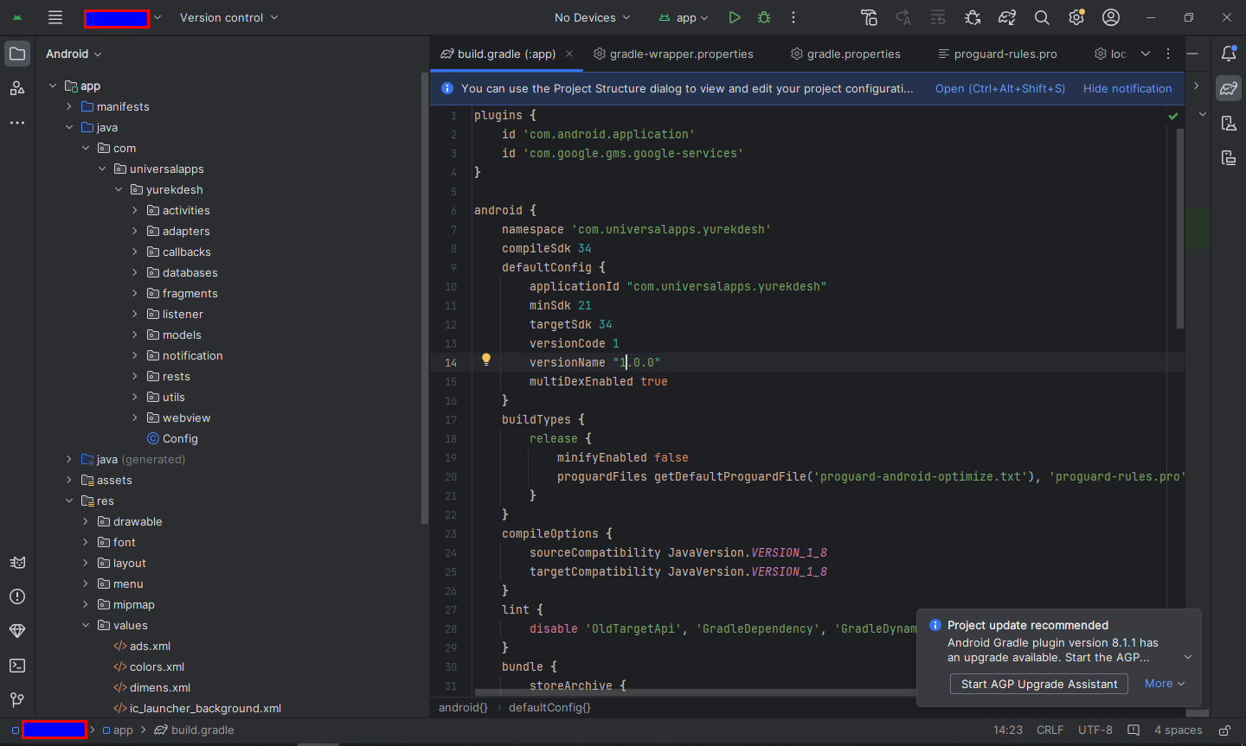The width and height of the screenshot is (1246, 746).
Task: Go to line via 14:23 indicator
Action: click(1007, 730)
